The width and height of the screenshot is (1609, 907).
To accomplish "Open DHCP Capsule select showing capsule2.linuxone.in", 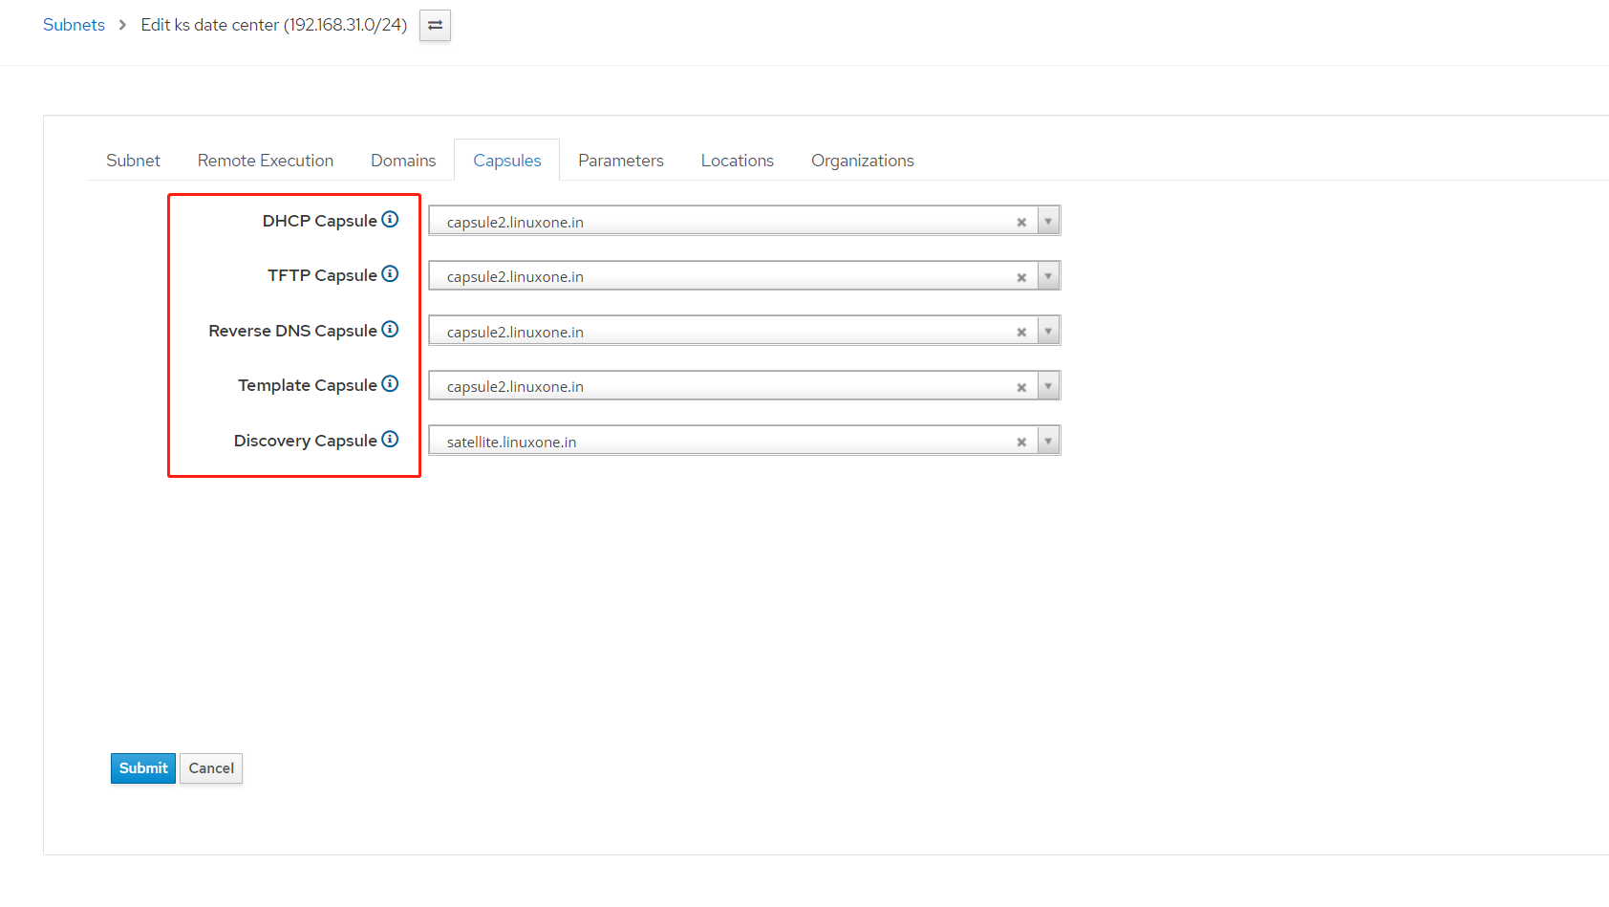I will pos(744,221).
